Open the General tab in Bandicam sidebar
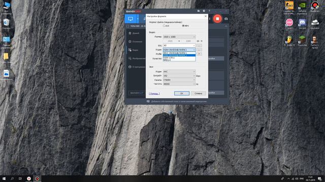Screen dimensions: 325x182 coord(136,41)
